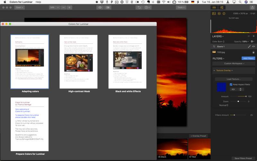Click the volume menu bar icon

[169, 2]
